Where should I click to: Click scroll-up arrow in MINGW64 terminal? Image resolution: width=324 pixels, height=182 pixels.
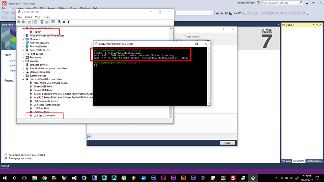209,49
